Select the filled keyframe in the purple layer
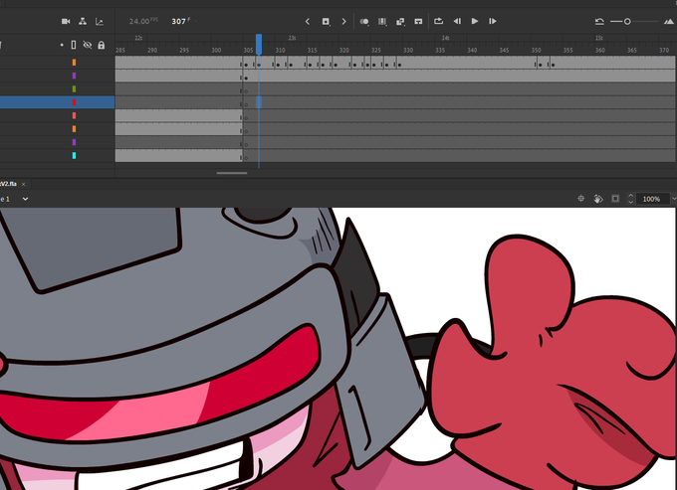 pyautogui.click(x=246, y=78)
